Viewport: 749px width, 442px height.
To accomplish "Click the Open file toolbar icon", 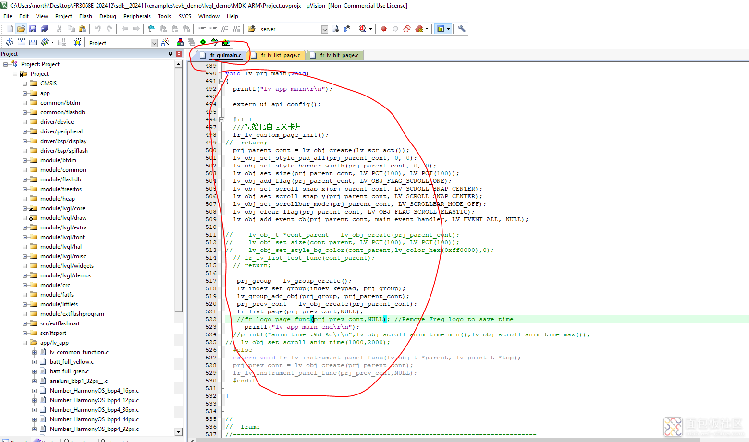I will [21, 29].
